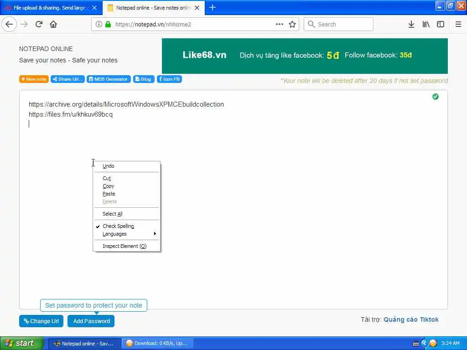
Task: Open the page actions three-dots menu
Action: coord(280,24)
